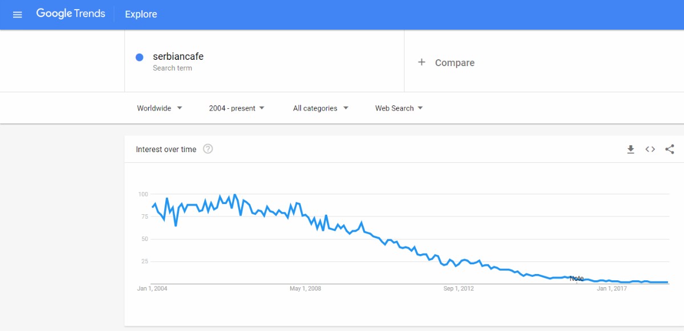Click the Google Trends logo
Screen dimensions: 684x331
71,14
